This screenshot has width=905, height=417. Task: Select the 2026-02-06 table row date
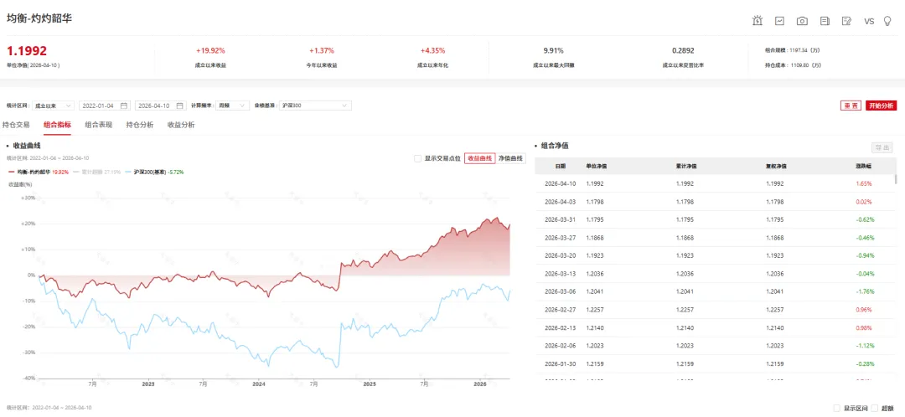[561, 346]
